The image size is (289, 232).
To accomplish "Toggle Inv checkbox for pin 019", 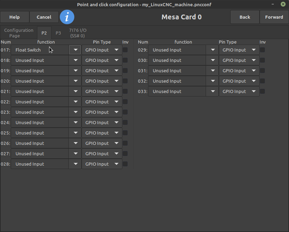I will point(125,71).
